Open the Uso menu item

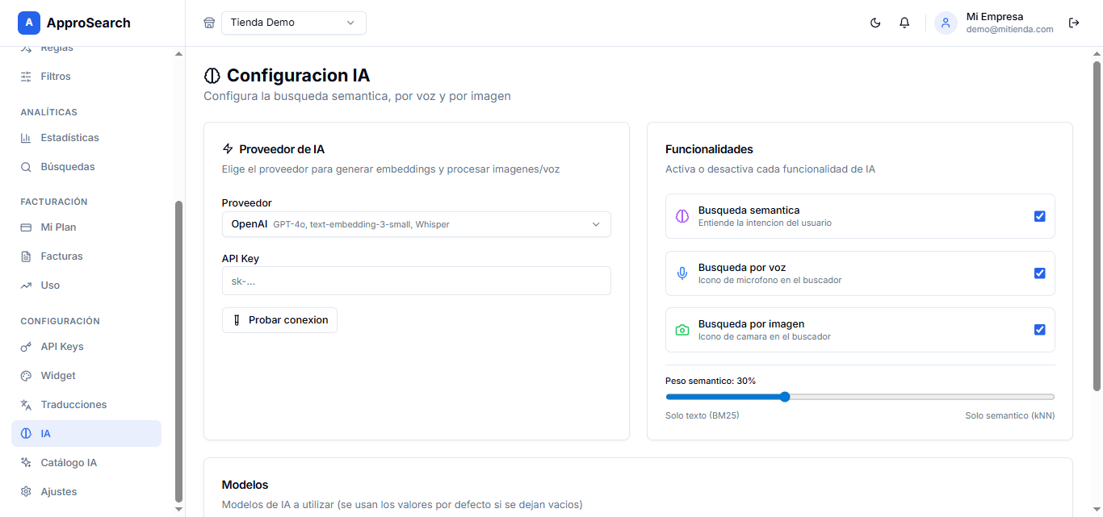(86, 286)
